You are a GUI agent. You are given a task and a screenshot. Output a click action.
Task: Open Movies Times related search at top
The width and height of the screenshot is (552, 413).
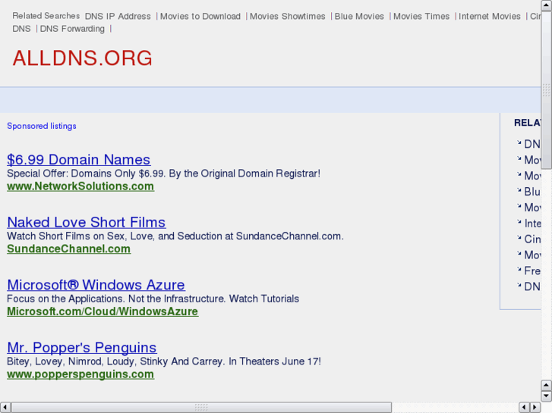421,16
